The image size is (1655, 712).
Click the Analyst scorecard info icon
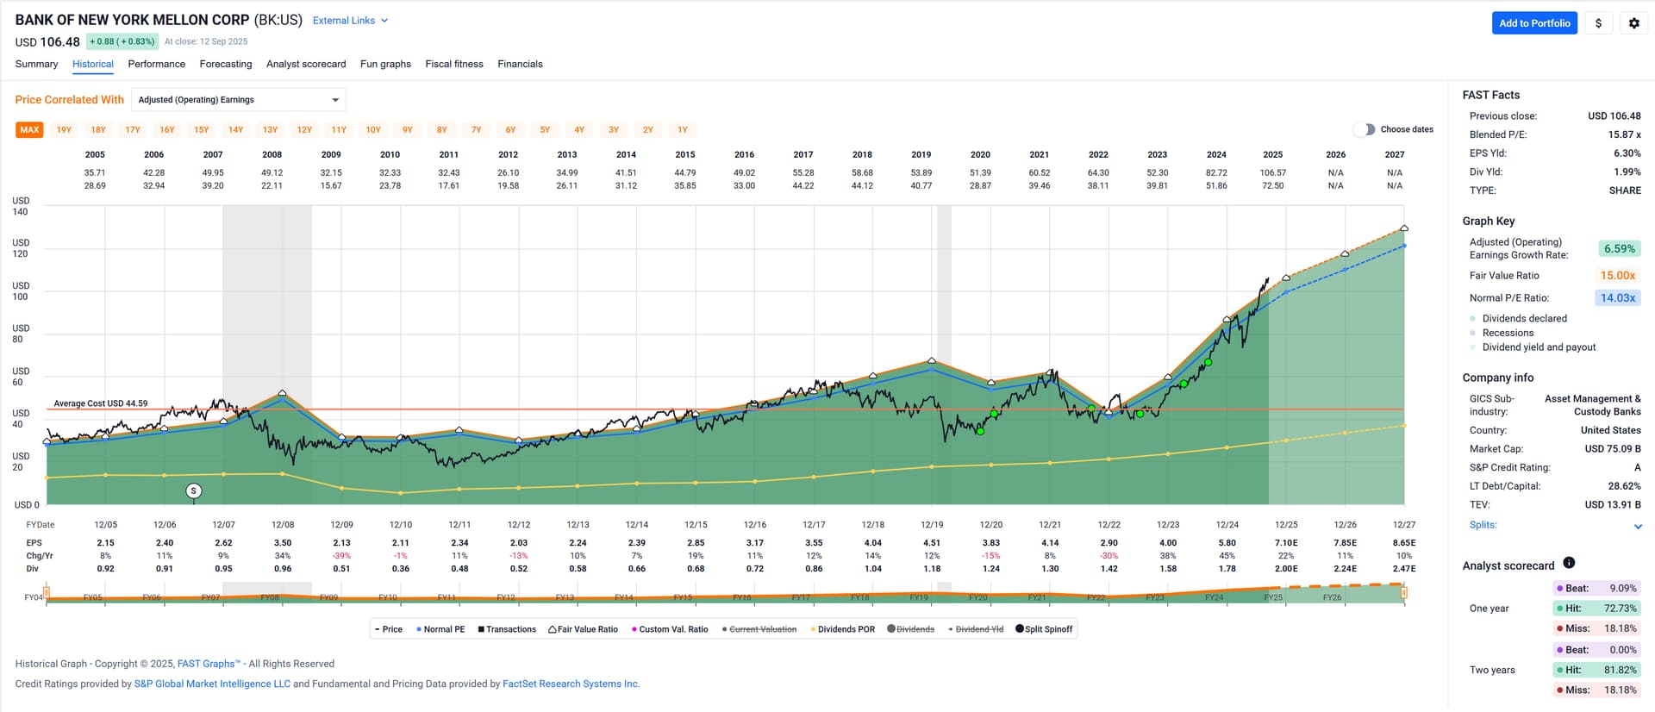click(x=1569, y=563)
